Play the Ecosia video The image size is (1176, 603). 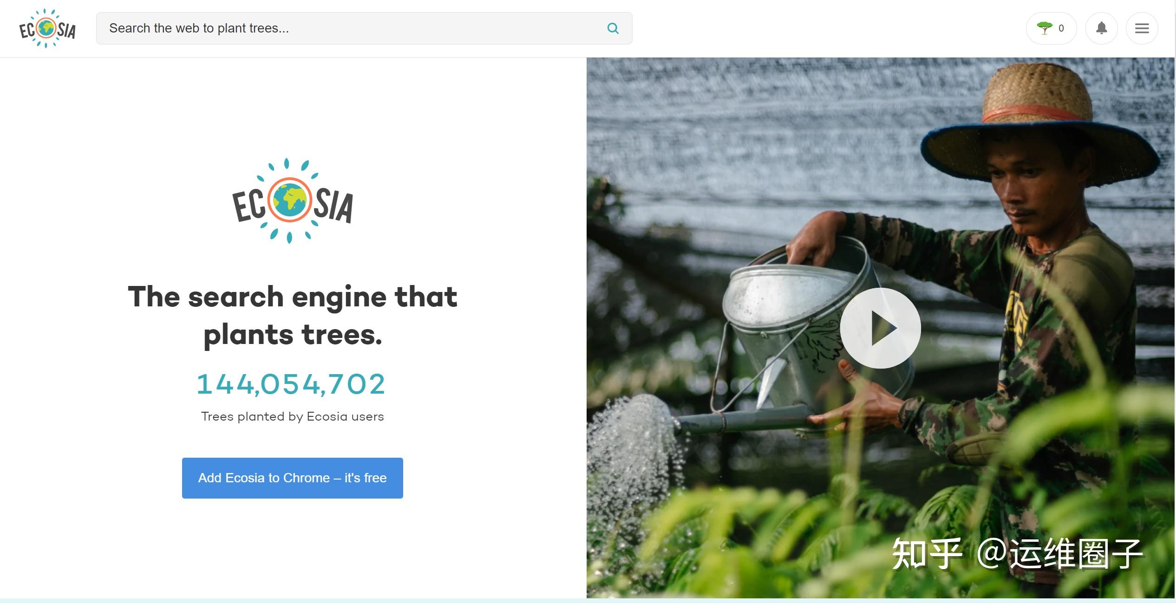880,328
